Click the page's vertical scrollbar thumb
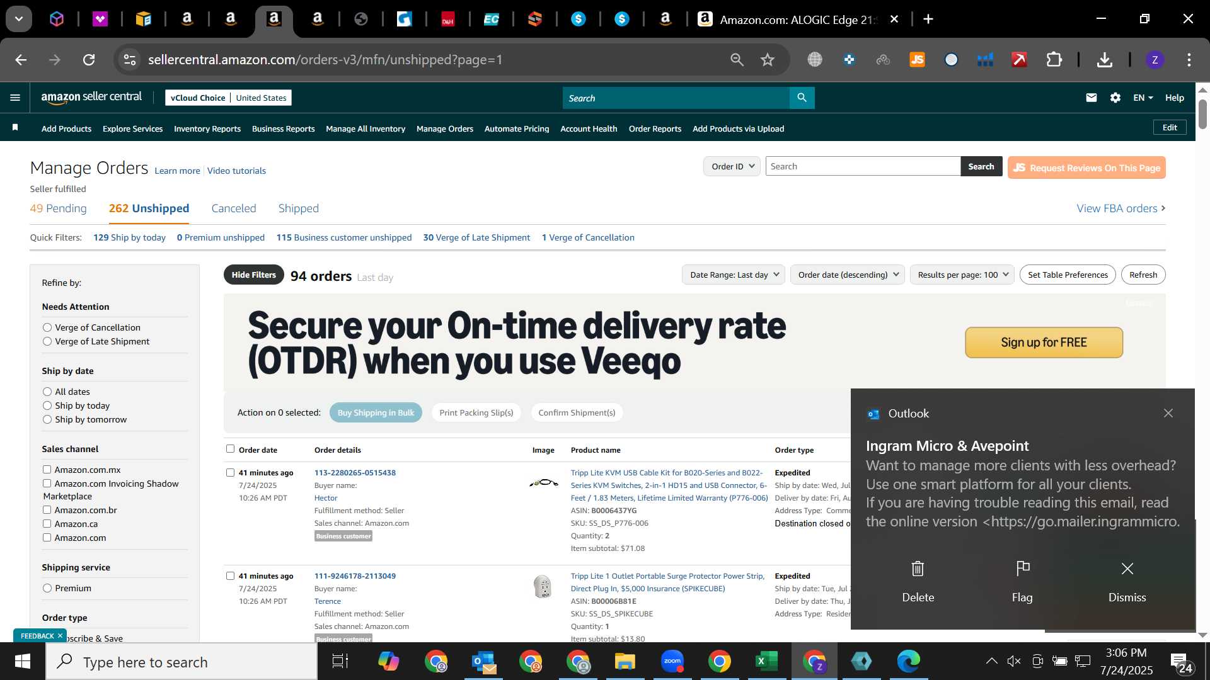This screenshot has height=680, width=1210. pyautogui.click(x=1202, y=113)
